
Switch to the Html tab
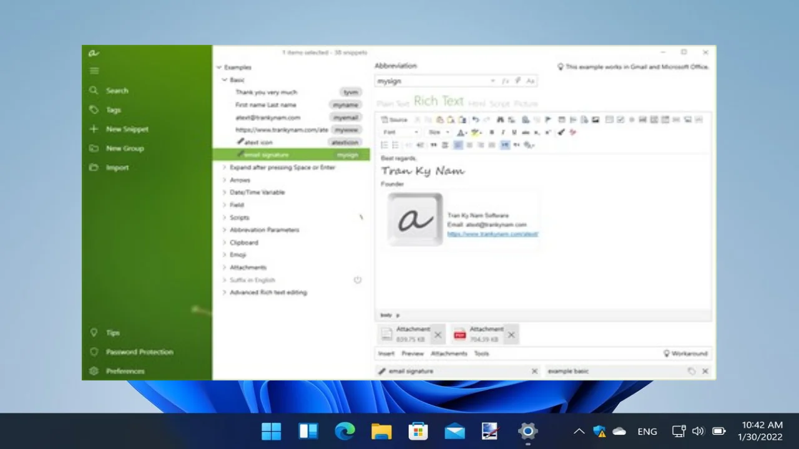[x=476, y=104]
